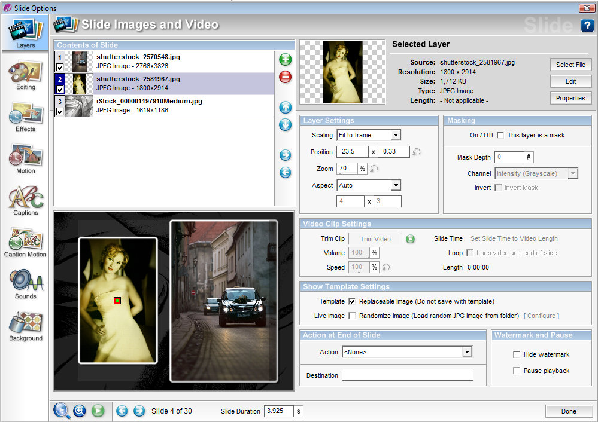The height and width of the screenshot is (422, 598).
Task: Click the woman portrait layer in preview
Action: [x=118, y=301]
